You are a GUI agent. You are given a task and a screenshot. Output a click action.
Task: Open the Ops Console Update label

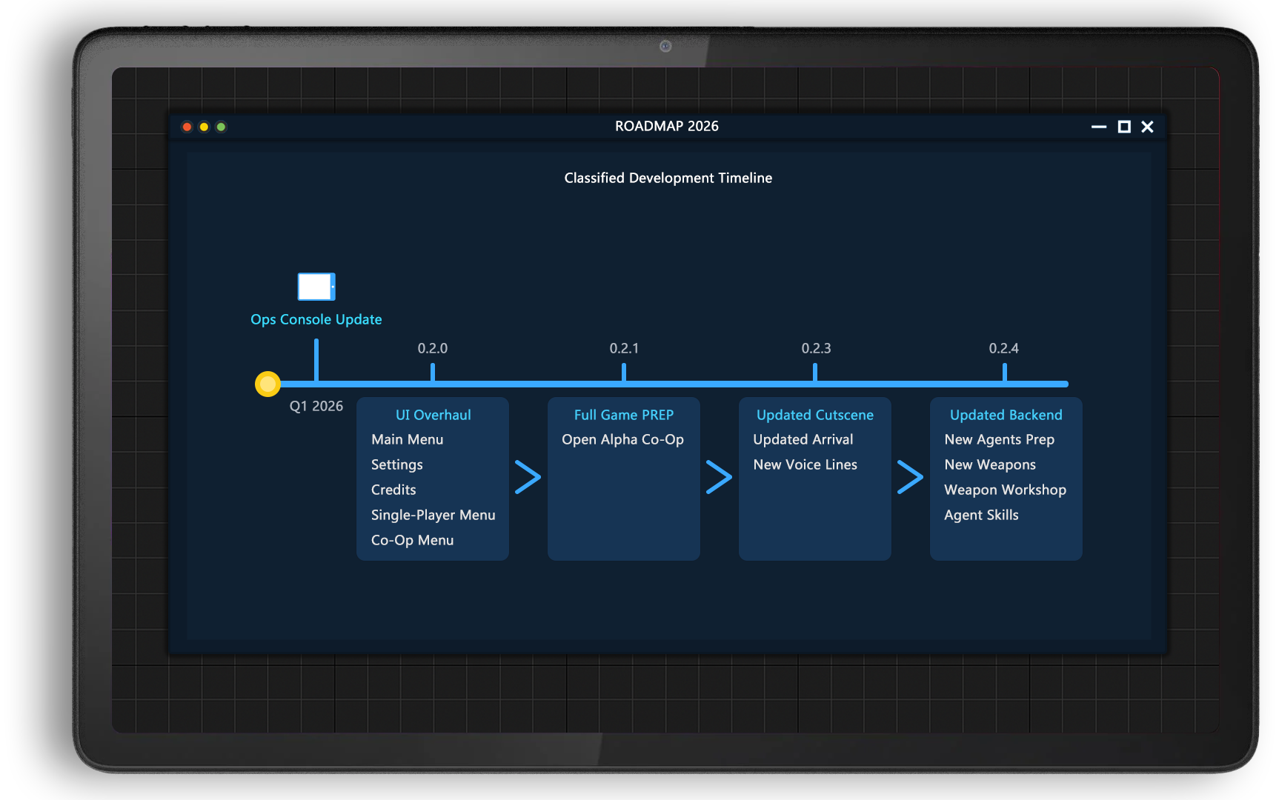(316, 319)
